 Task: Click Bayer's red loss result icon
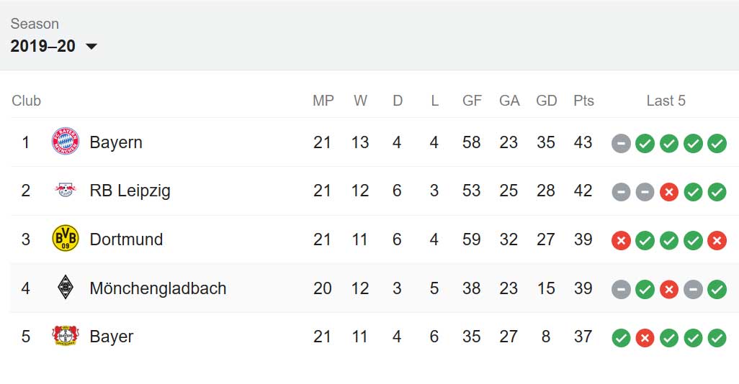pos(645,338)
